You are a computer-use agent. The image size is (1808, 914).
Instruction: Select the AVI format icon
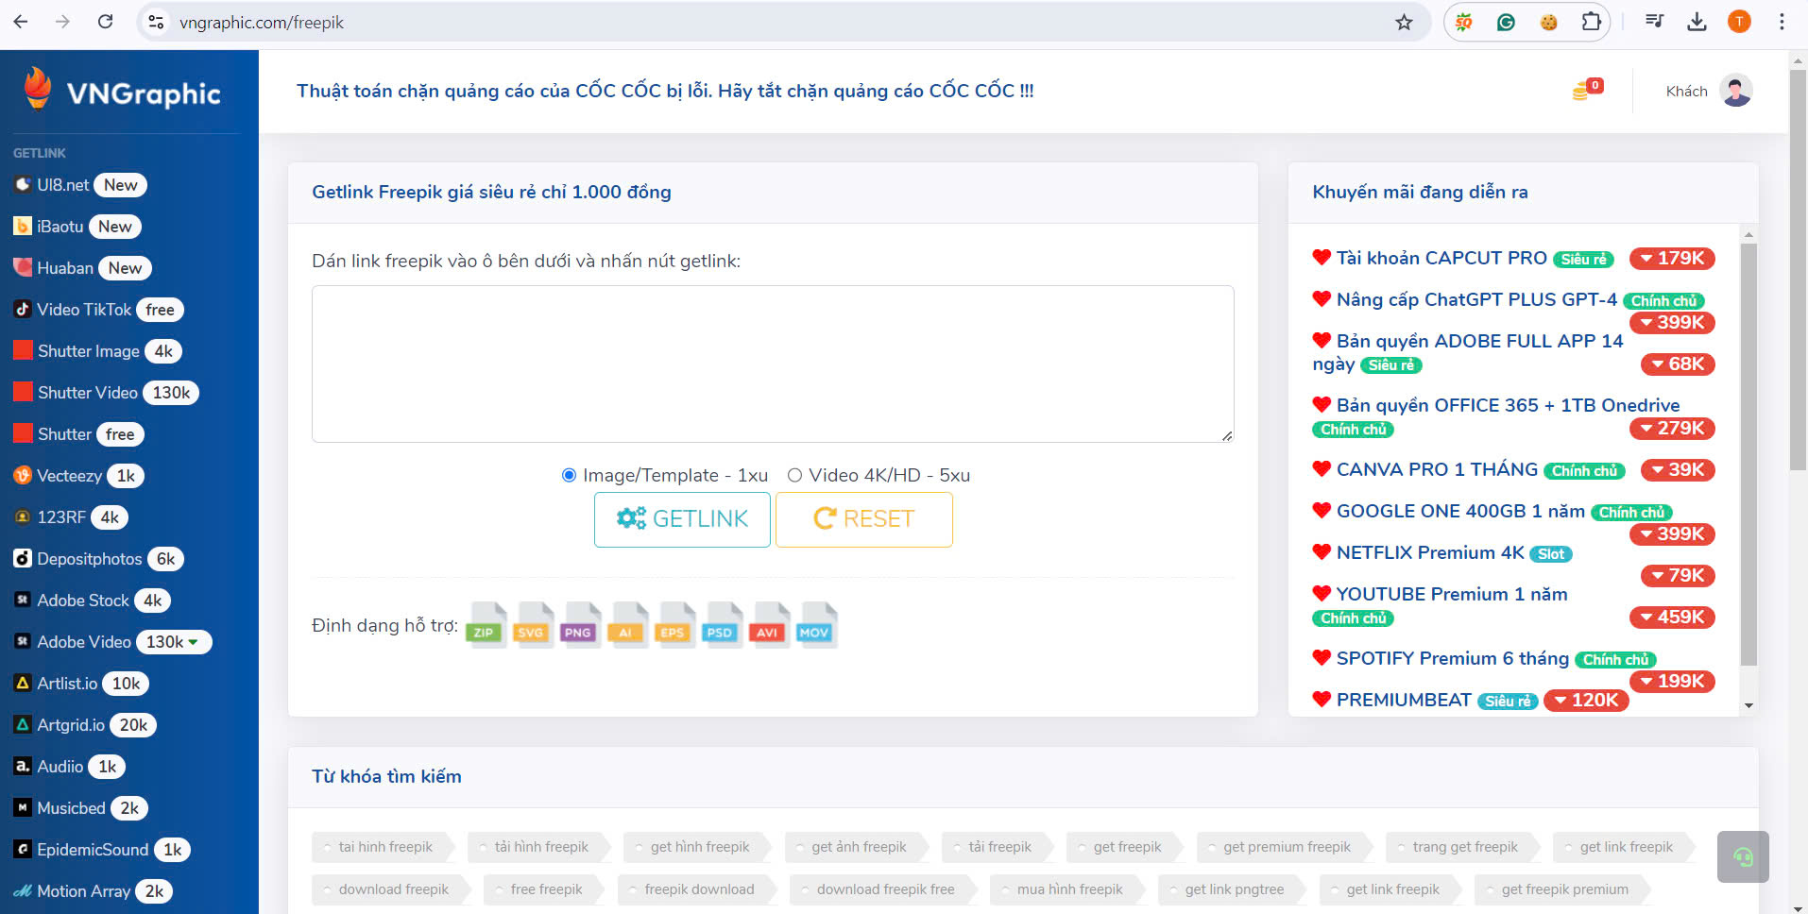click(x=768, y=624)
